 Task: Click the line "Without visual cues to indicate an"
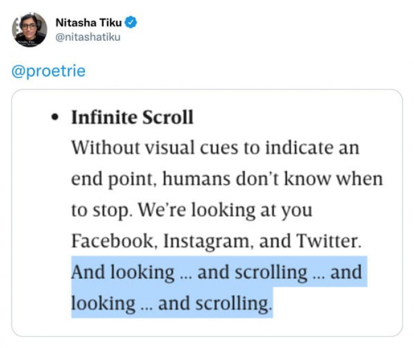coord(215,148)
